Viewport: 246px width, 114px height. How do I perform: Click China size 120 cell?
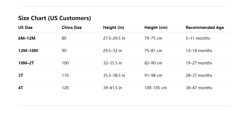click(65, 88)
